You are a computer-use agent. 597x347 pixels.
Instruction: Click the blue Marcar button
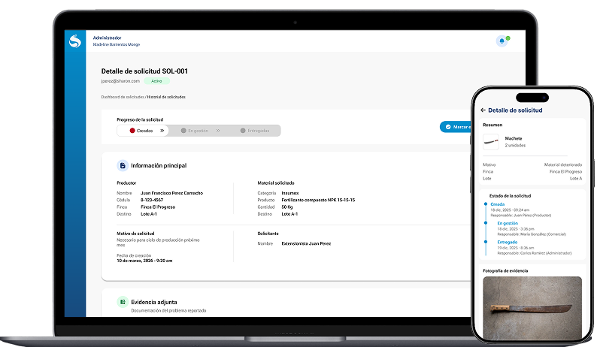tap(456, 127)
